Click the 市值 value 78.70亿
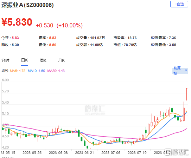 tap(130, 45)
